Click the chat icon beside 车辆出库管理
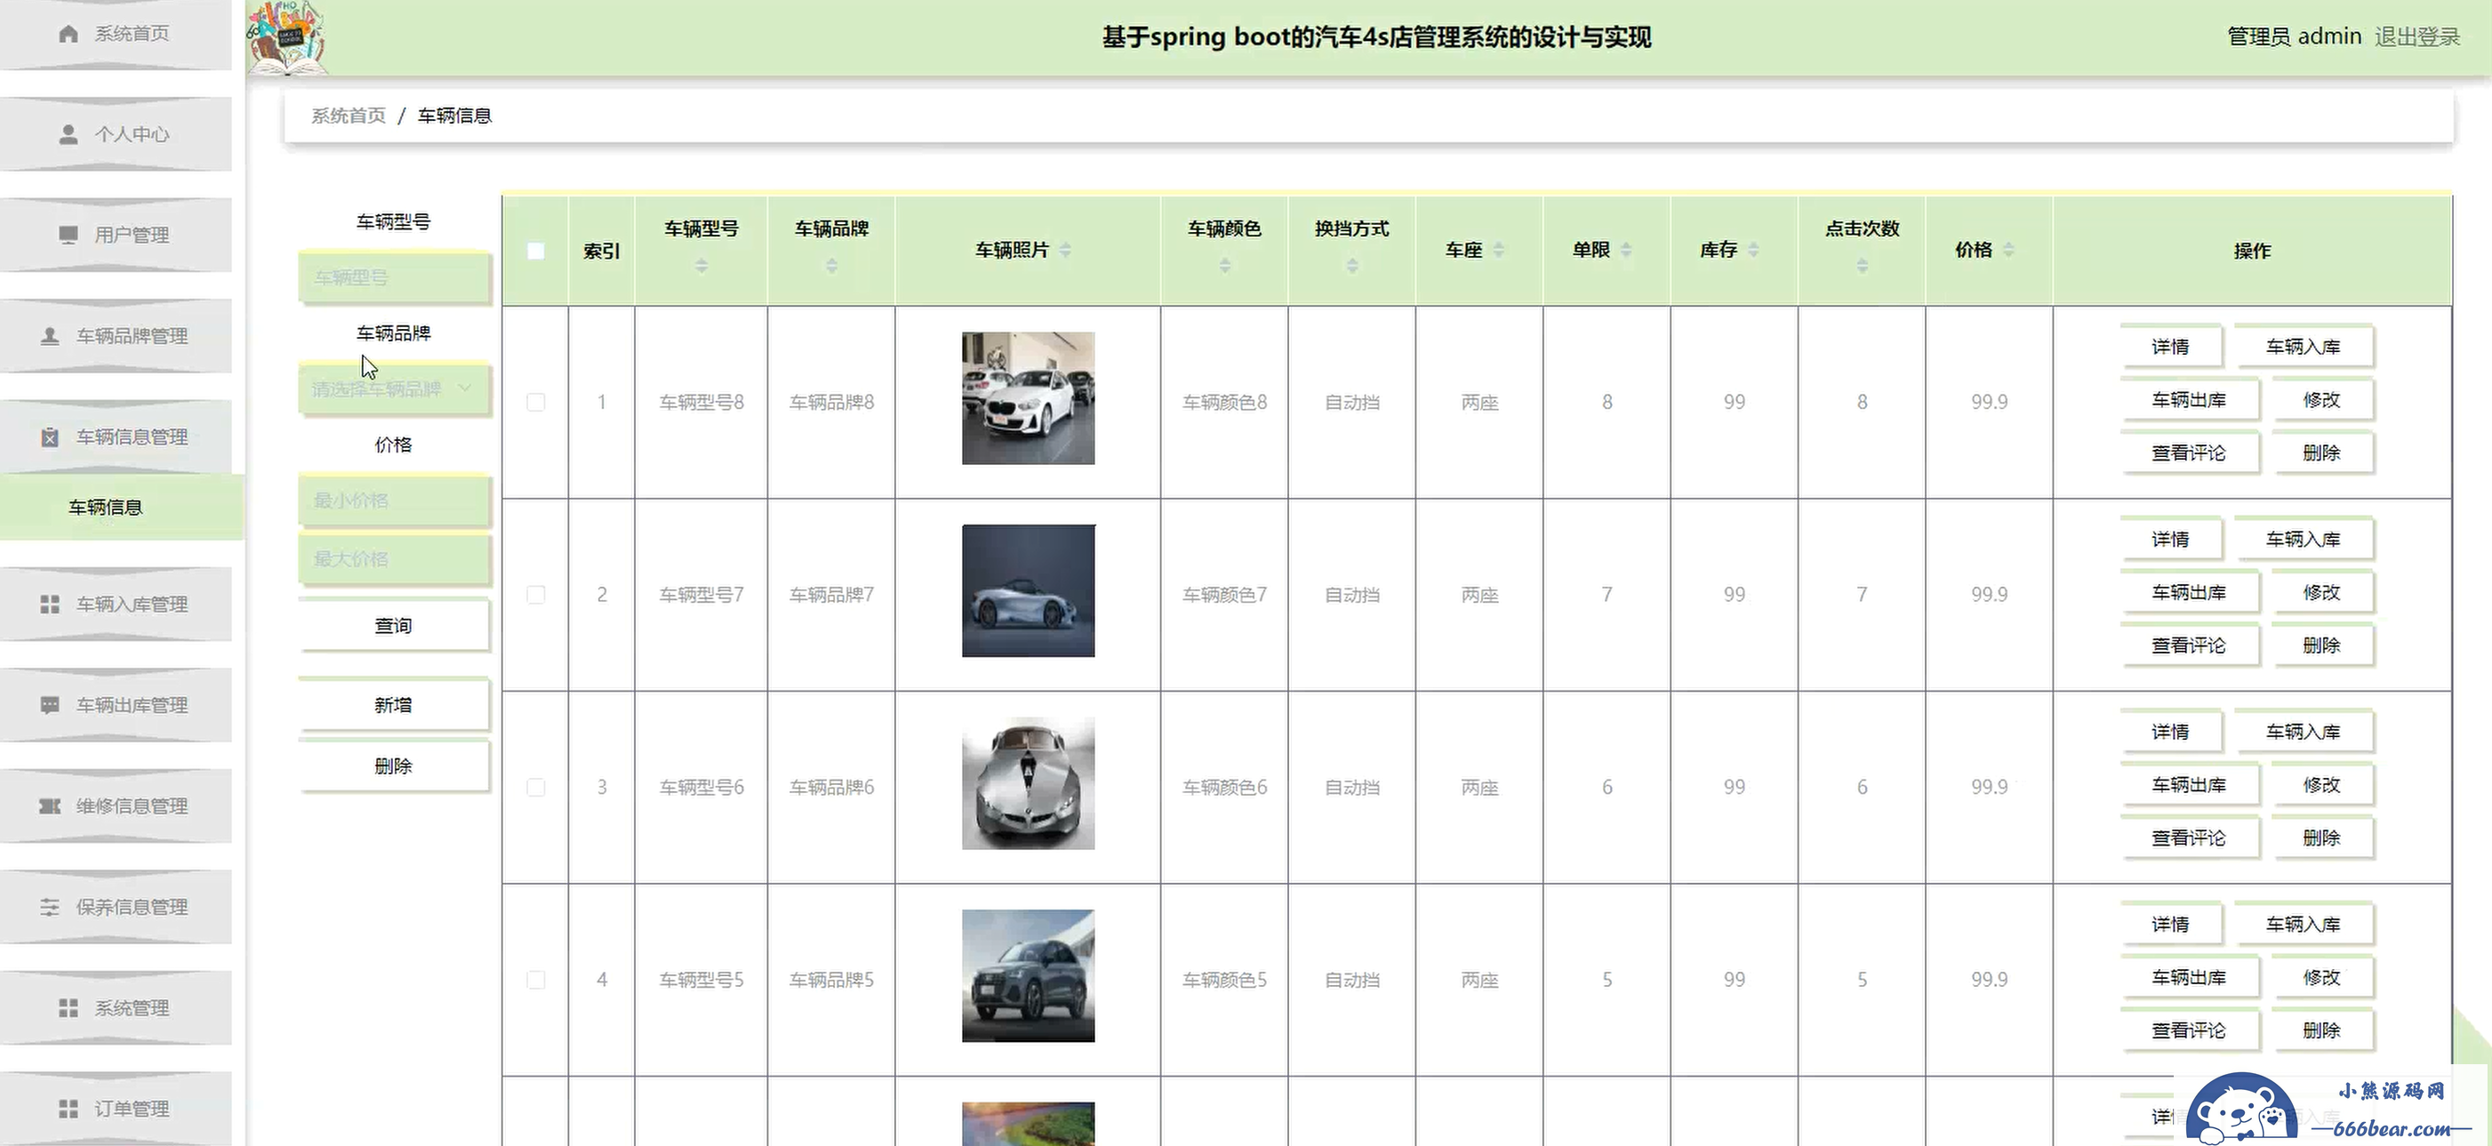2492x1146 pixels. (51, 705)
